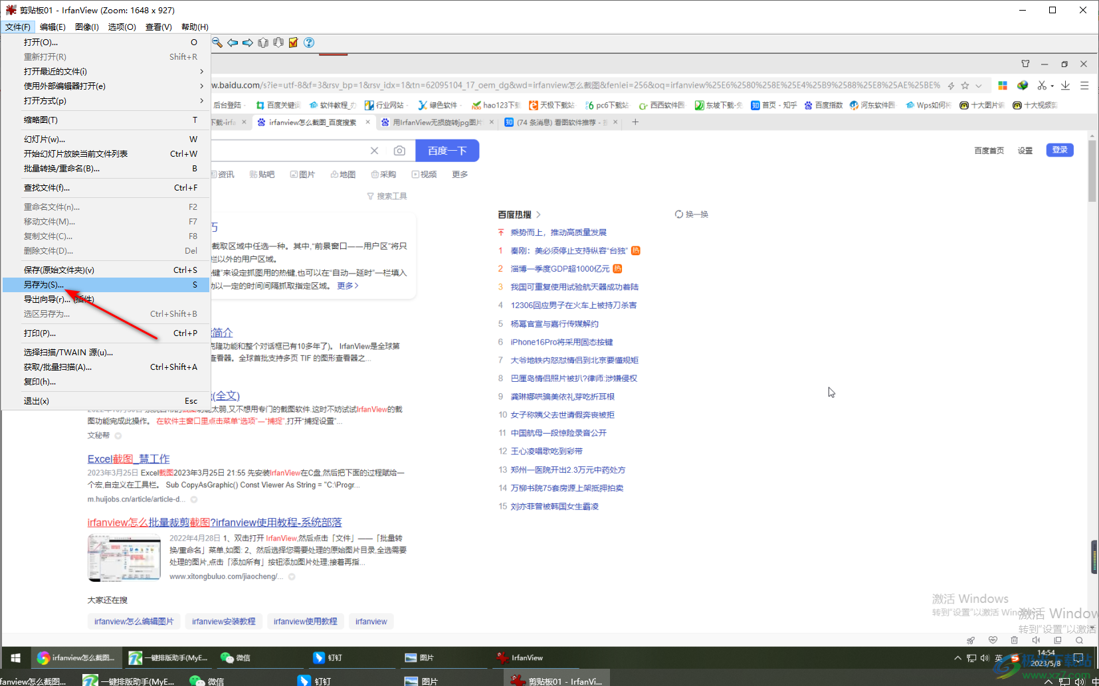Open settings via the checkmark toolbar icon
This screenshot has width=1099, height=686.
(x=293, y=43)
